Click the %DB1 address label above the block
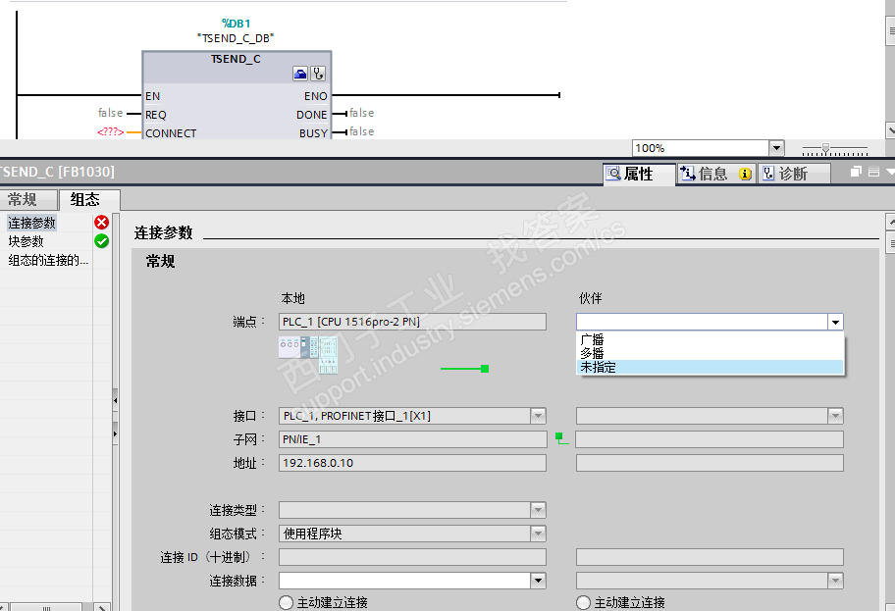Viewport: 895px width, 611px height. [236, 24]
